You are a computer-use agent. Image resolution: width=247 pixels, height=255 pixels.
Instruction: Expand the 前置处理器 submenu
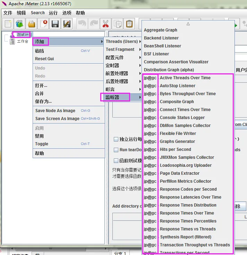pos(123,73)
